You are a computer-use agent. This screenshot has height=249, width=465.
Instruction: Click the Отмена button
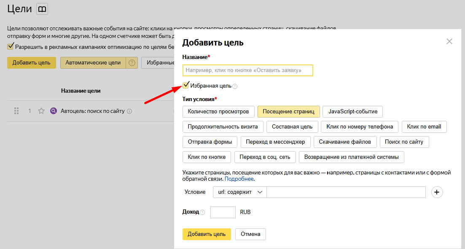coord(250,234)
